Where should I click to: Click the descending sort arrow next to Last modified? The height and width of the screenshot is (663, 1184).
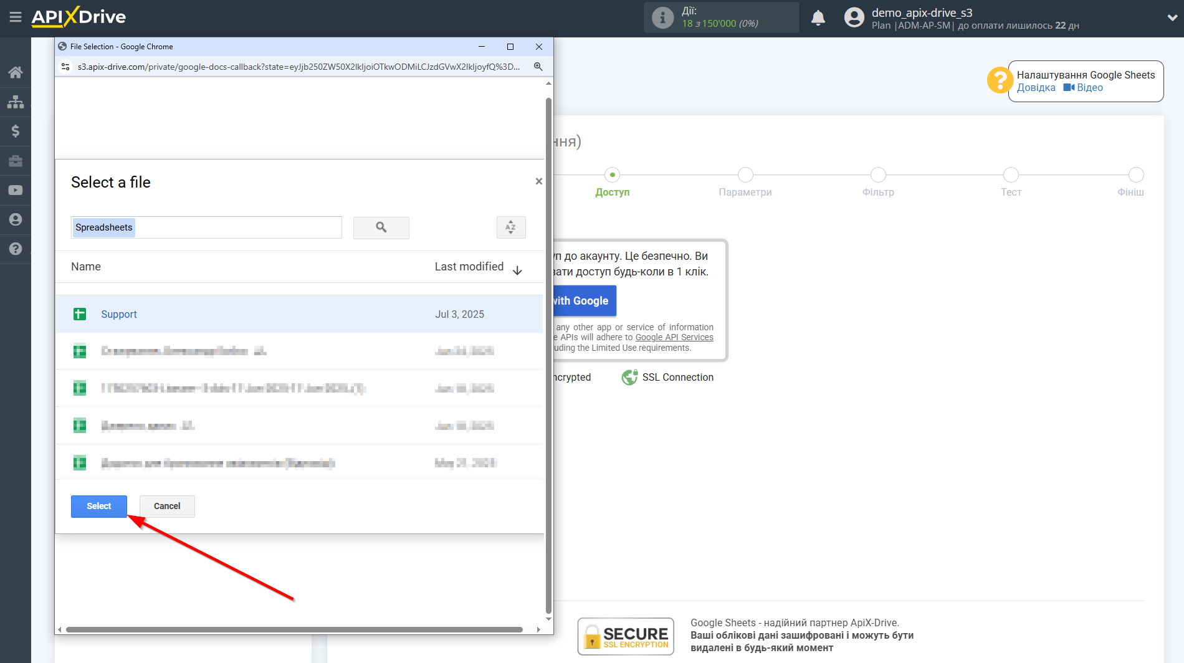(517, 270)
